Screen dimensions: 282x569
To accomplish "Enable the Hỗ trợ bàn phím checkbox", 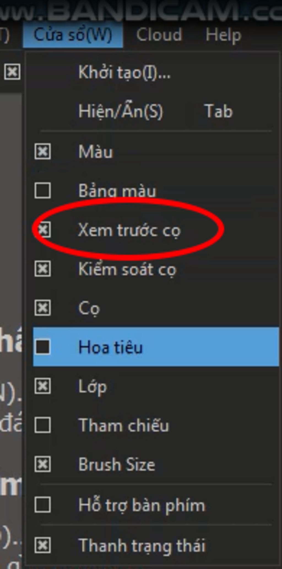I will pyautogui.click(x=43, y=505).
